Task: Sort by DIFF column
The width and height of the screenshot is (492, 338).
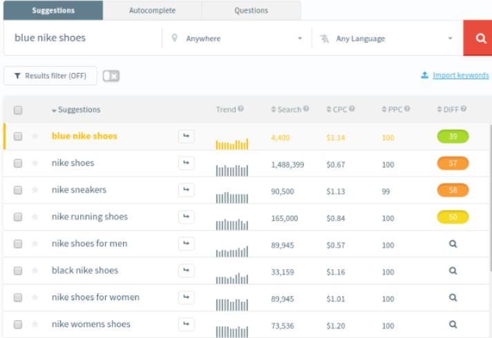Action: click(448, 109)
